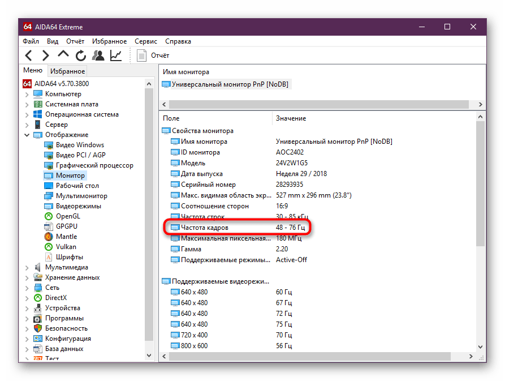
Task: Select Графический процессор item
Action: (x=94, y=165)
